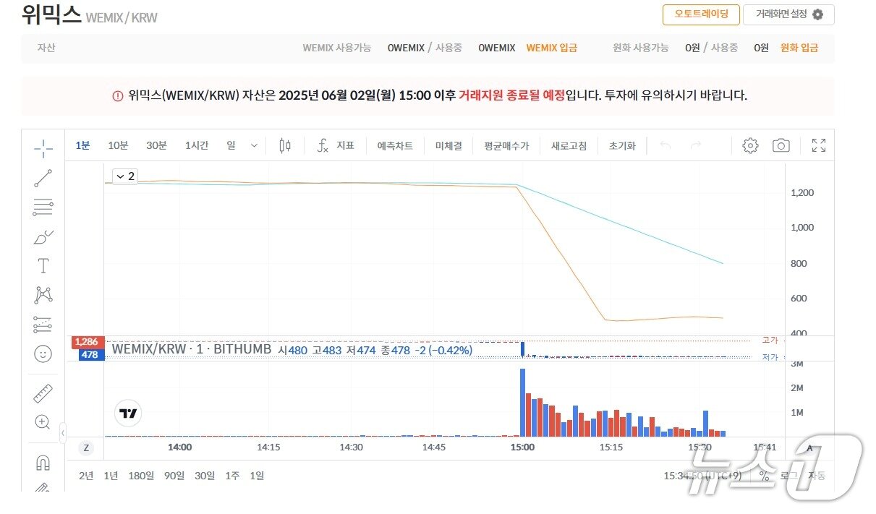876x514 pixels.
Task: Select the text annotation tool
Action: point(43,265)
